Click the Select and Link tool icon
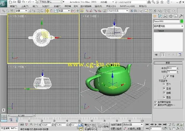Screen dimensions: 185x131 coord(3,11)
